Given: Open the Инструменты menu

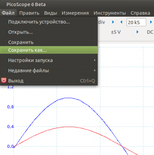Looking at the screenshot, I should 110,13.
